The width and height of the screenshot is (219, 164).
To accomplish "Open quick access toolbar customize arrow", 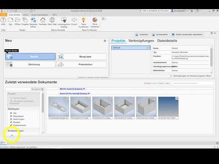I will (x=35, y=10).
